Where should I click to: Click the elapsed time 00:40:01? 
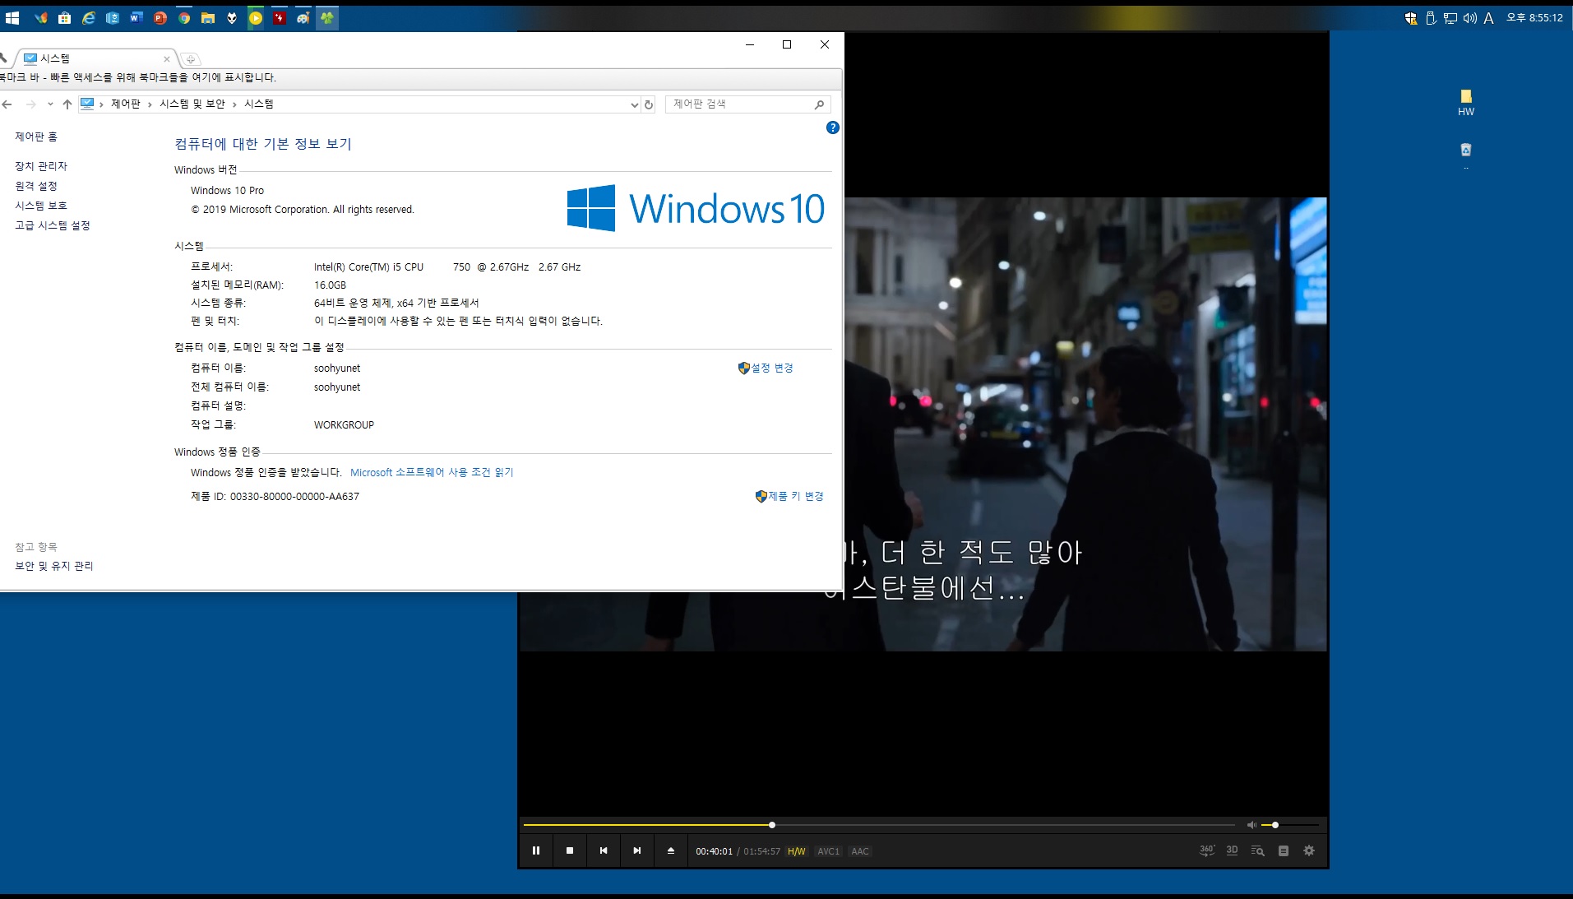714,851
